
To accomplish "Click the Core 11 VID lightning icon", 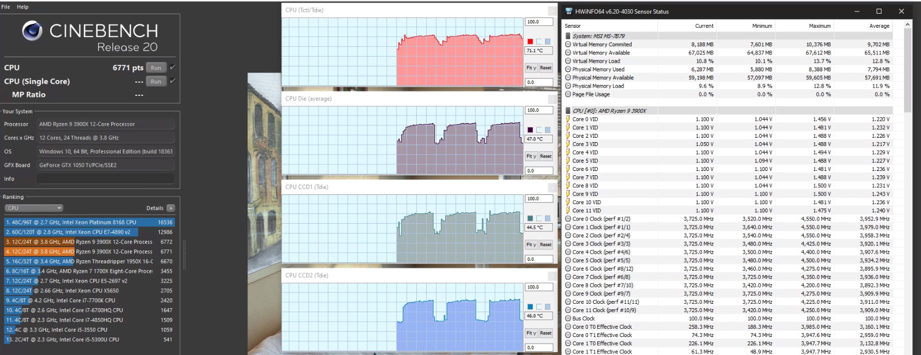I will (x=568, y=210).
